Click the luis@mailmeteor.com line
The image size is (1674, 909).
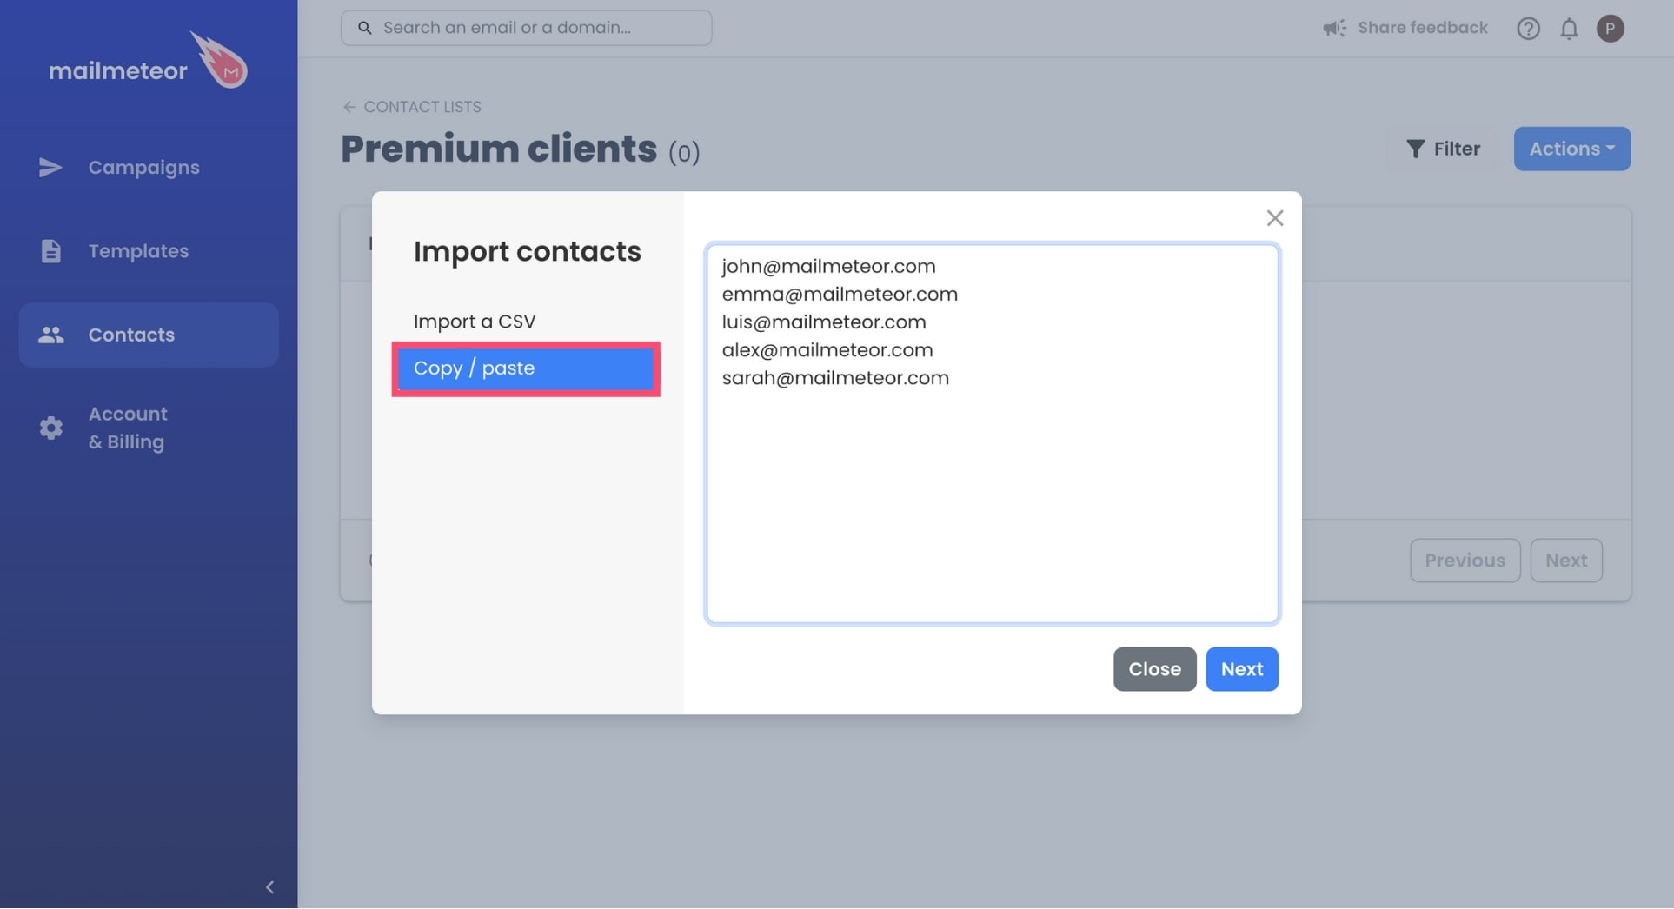click(x=824, y=322)
